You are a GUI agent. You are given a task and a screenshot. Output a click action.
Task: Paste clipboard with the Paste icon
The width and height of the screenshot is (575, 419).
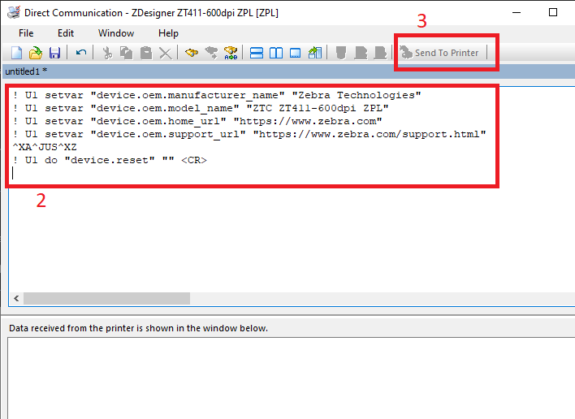point(146,53)
